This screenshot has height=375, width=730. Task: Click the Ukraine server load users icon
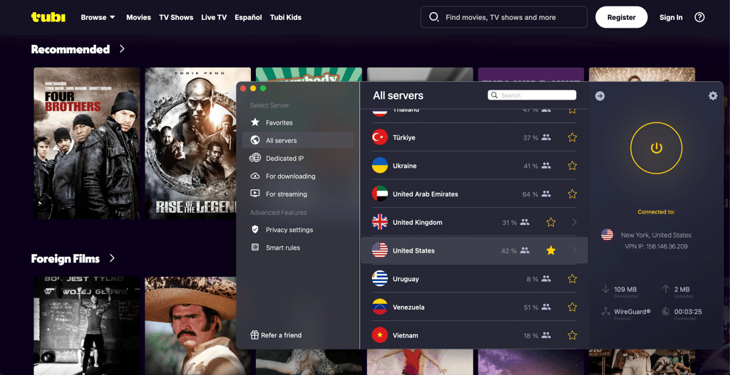[x=546, y=166]
